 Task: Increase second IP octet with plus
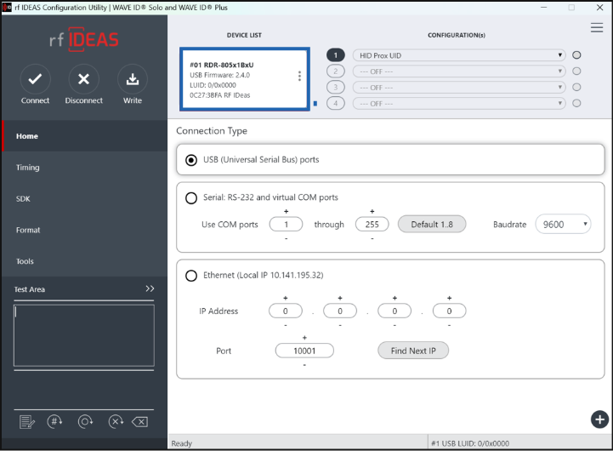point(340,298)
